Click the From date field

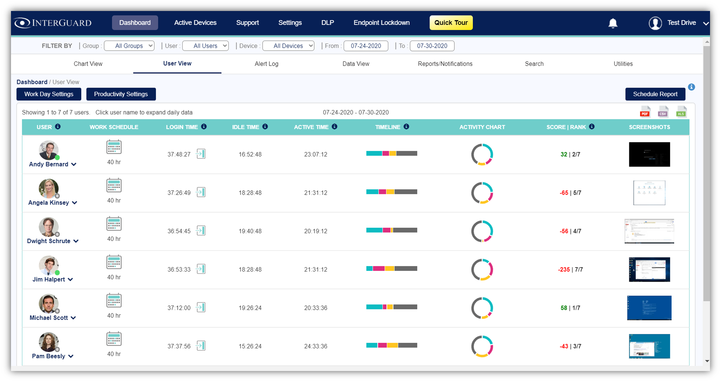tap(366, 46)
